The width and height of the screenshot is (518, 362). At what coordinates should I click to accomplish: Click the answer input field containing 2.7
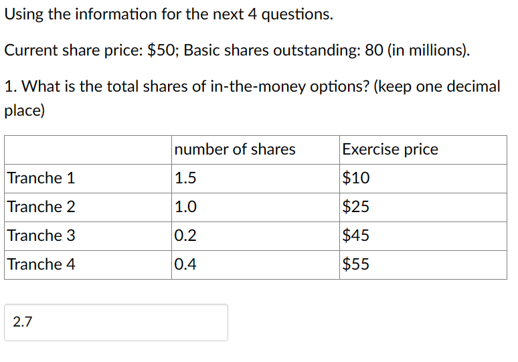point(116,323)
